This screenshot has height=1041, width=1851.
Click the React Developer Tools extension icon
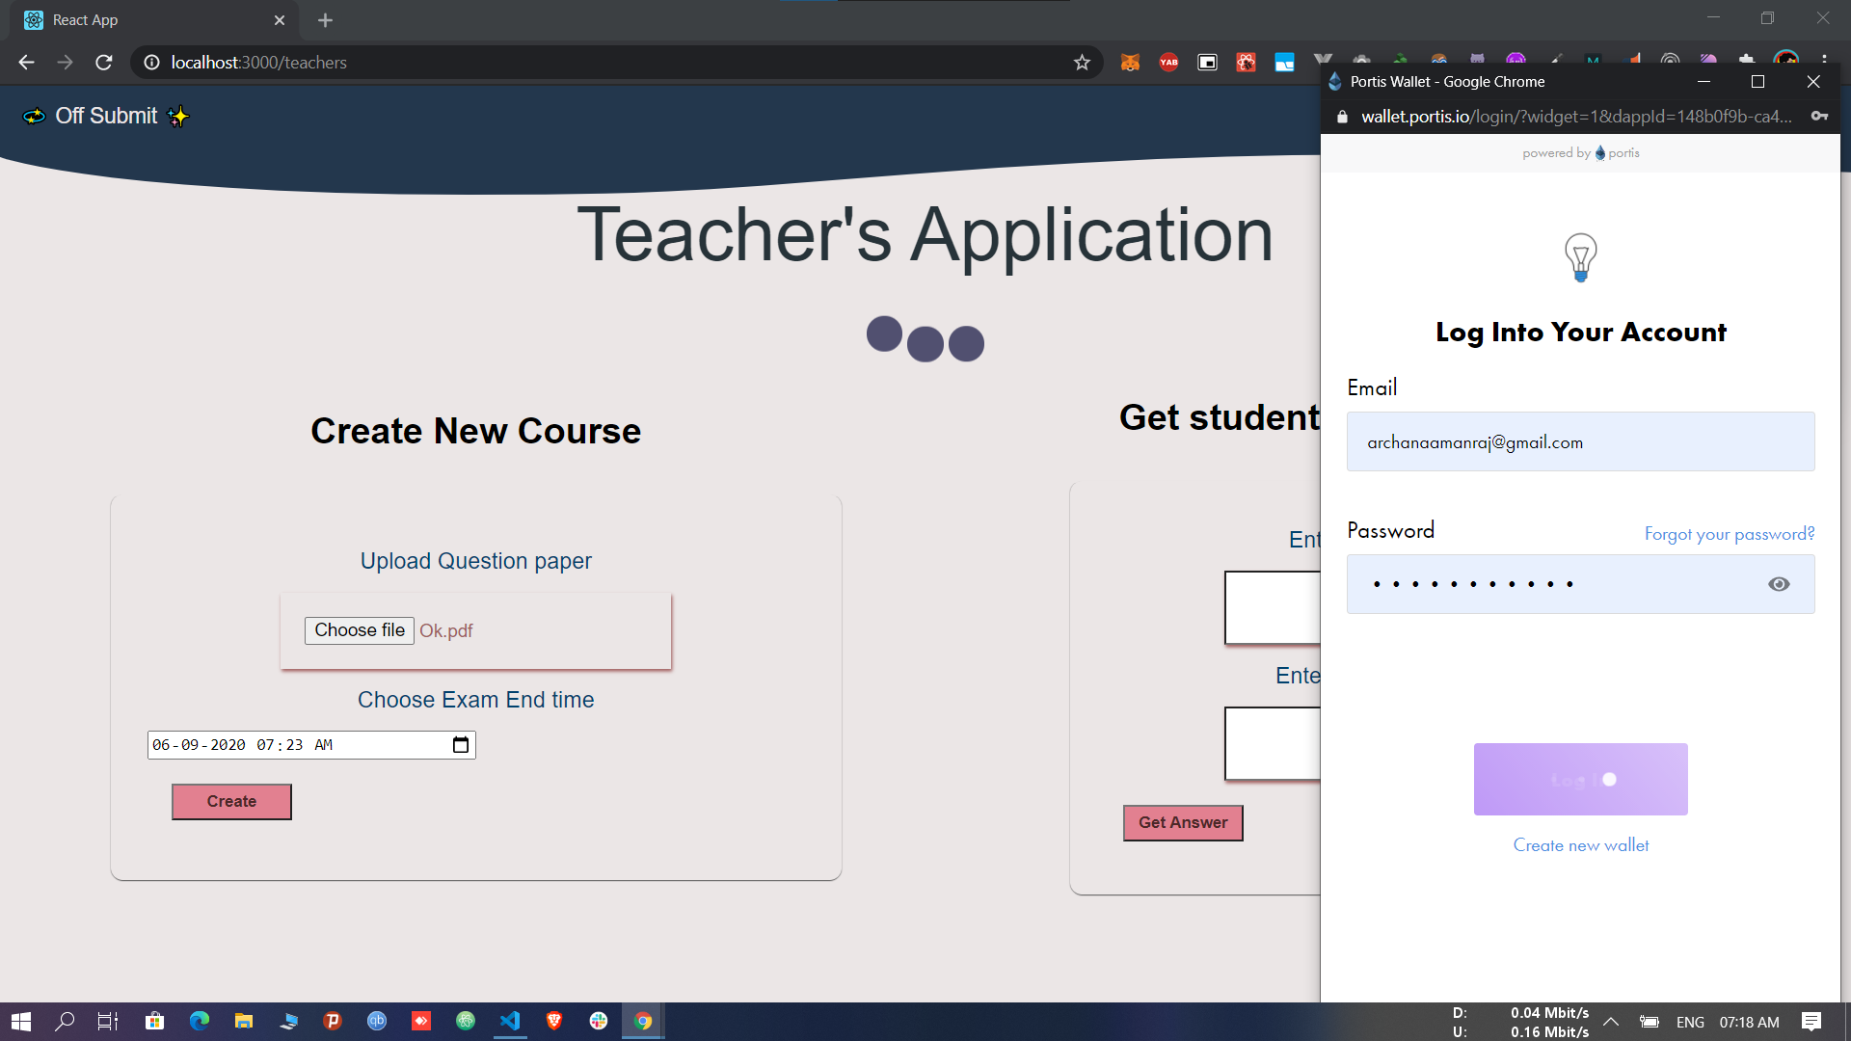1246,63
